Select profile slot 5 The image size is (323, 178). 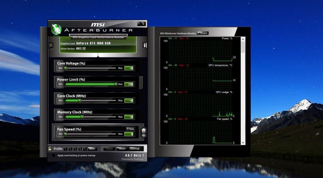click(x=85, y=149)
